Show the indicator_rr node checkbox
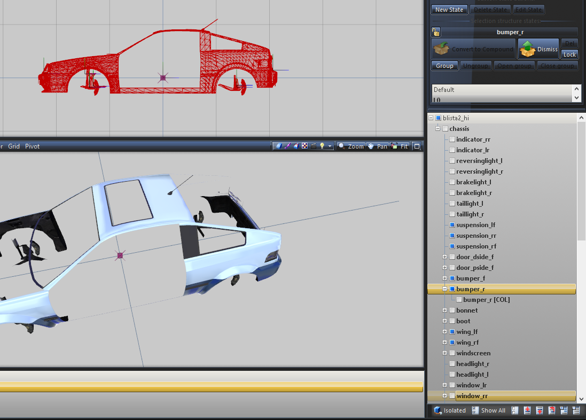Viewport: 586px width, 420px height. [x=452, y=139]
